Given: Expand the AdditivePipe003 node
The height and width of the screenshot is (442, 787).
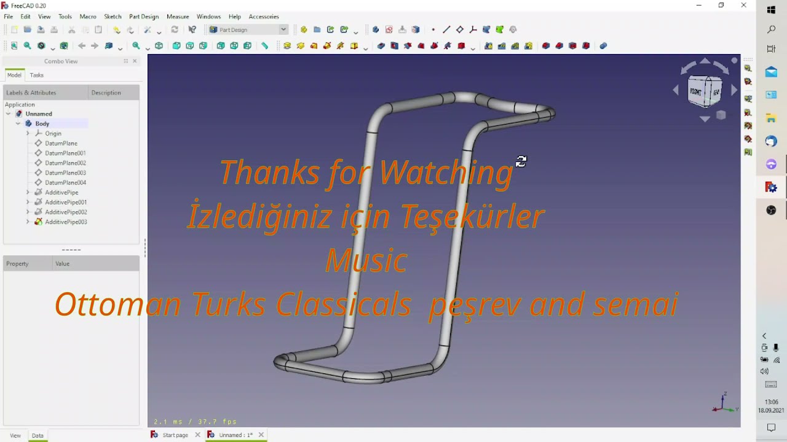Looking at the screenshot, I should (28, 222).
